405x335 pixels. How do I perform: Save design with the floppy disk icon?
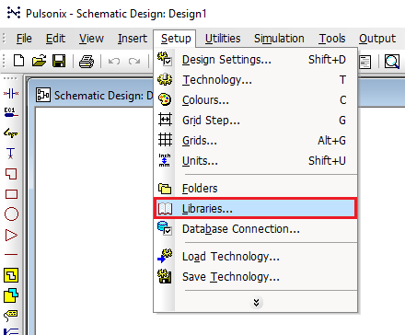[59, 61]
